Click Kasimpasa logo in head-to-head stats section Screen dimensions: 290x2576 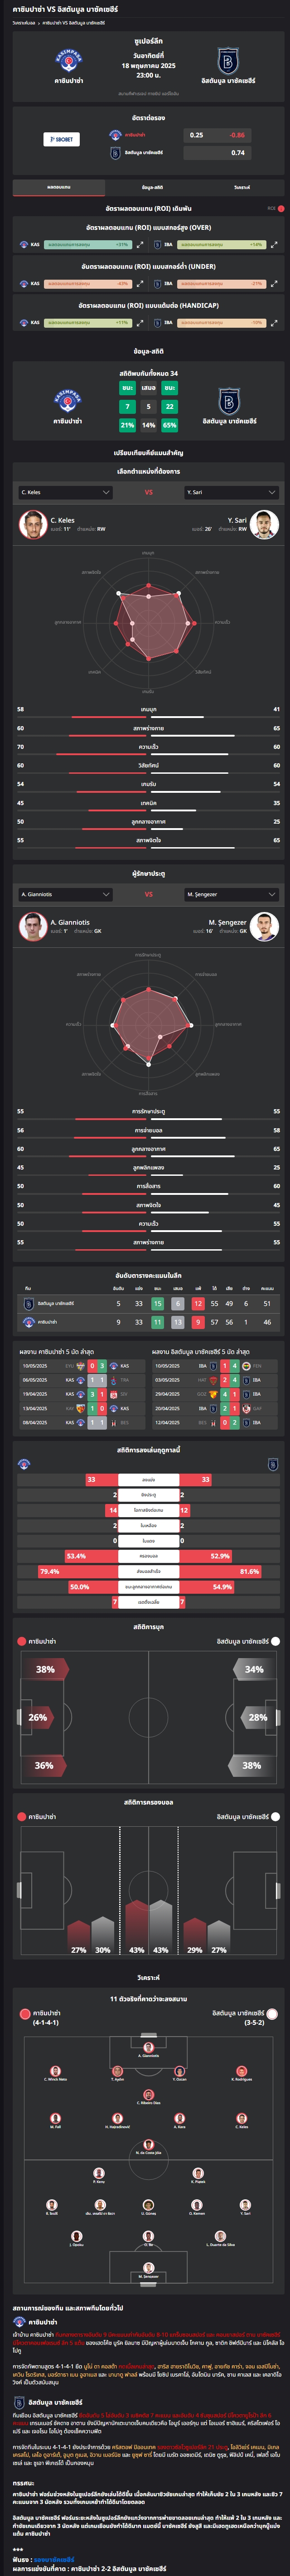pyautogui.click(x=68, y=400)
